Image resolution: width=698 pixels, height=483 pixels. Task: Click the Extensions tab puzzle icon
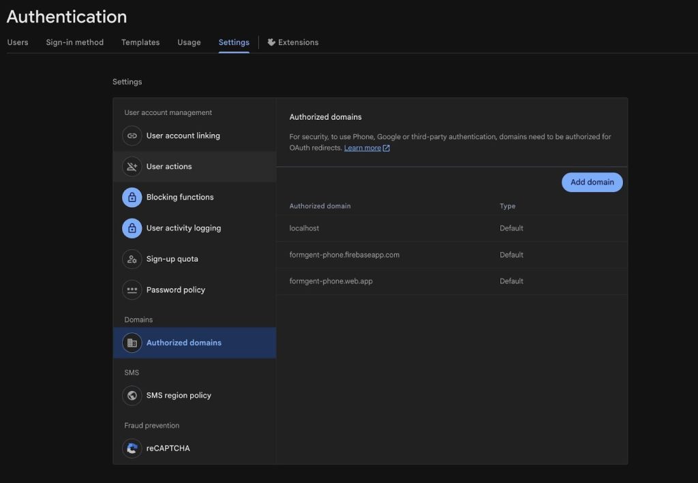point(271,42)
